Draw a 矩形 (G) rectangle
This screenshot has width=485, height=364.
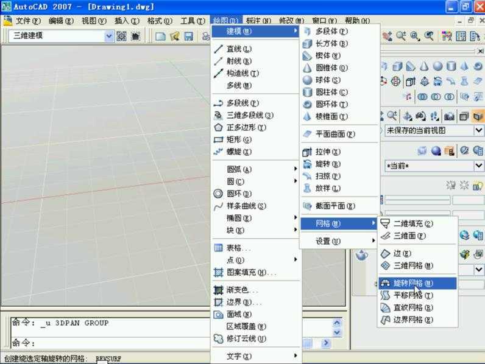point(255,139)
